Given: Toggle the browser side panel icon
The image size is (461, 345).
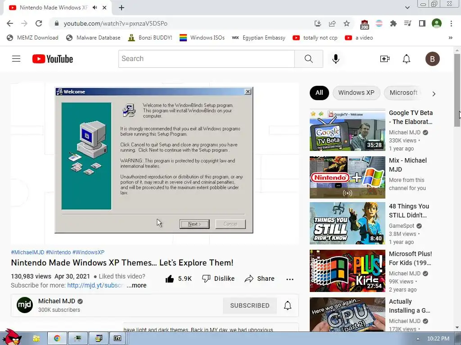Looking at the screenshot, I should pos(422,23).
